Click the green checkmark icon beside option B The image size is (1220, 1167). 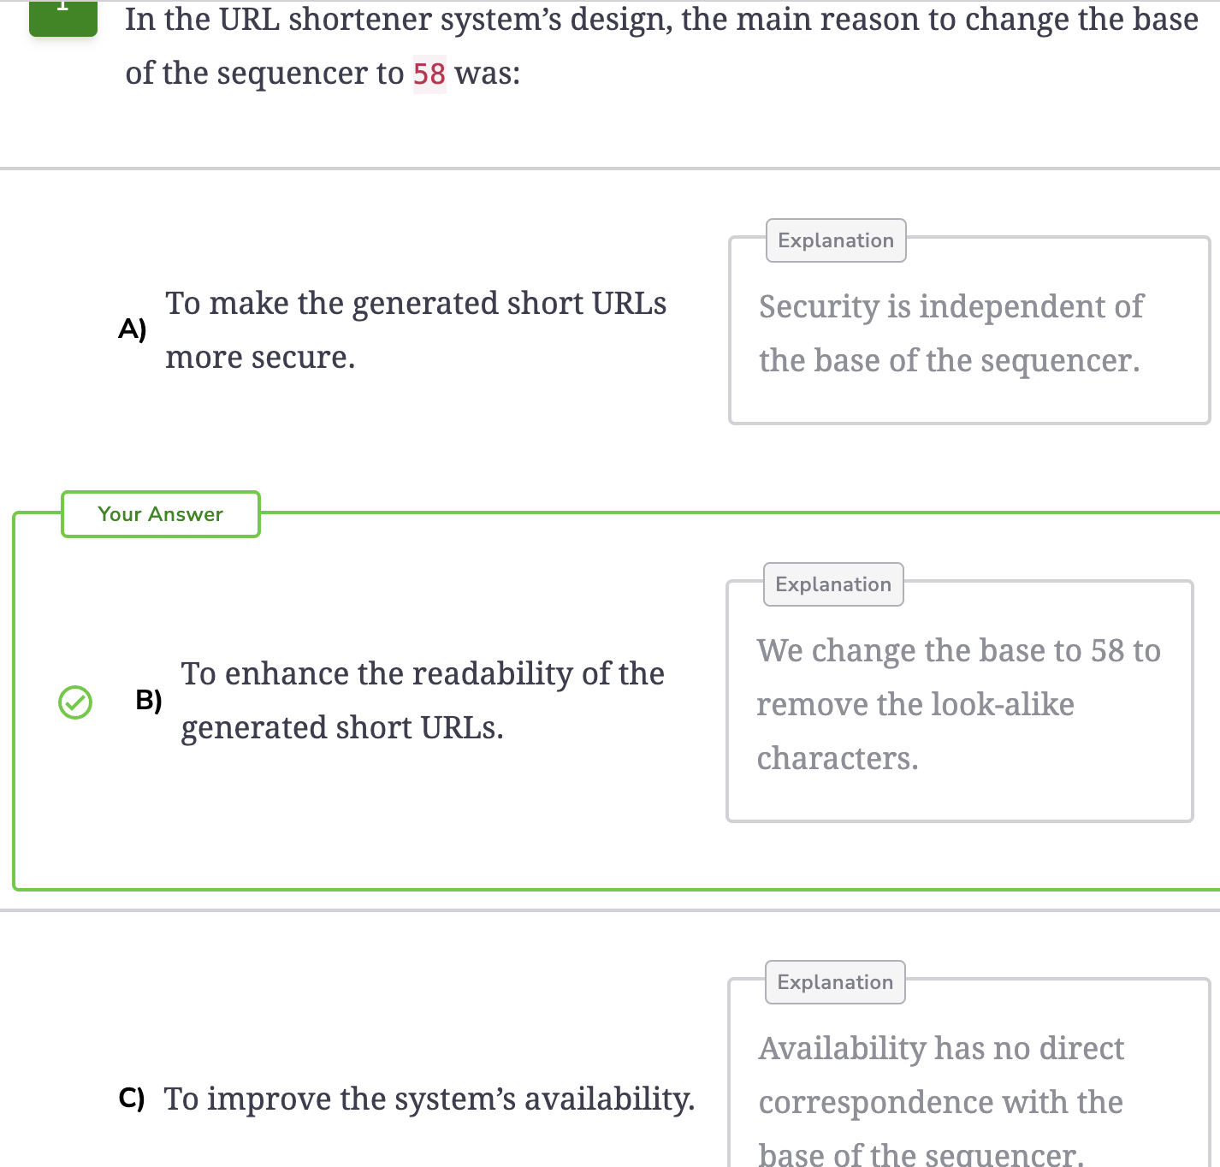tap(75, 702)
